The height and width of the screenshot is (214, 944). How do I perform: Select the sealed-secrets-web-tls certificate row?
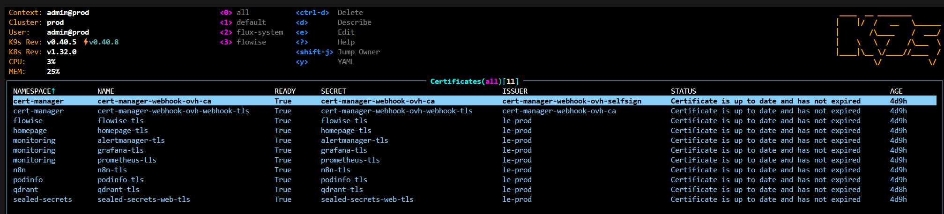point(143,199)
